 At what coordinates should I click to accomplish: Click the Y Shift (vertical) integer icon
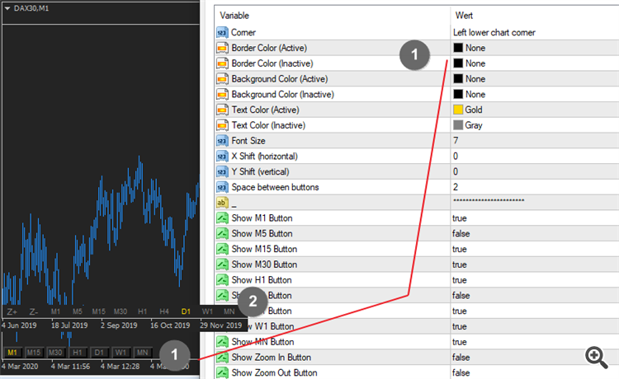click(x=222, y=171)
